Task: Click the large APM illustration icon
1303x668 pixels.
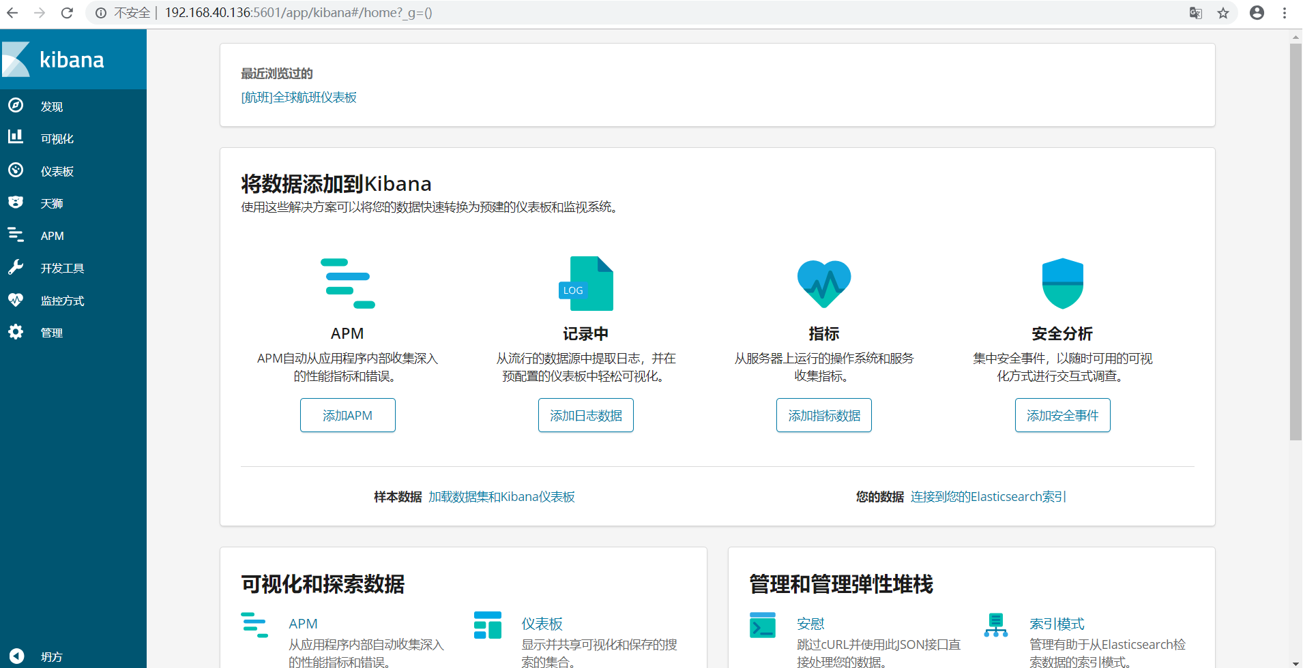Action: [x=348, y=284]
